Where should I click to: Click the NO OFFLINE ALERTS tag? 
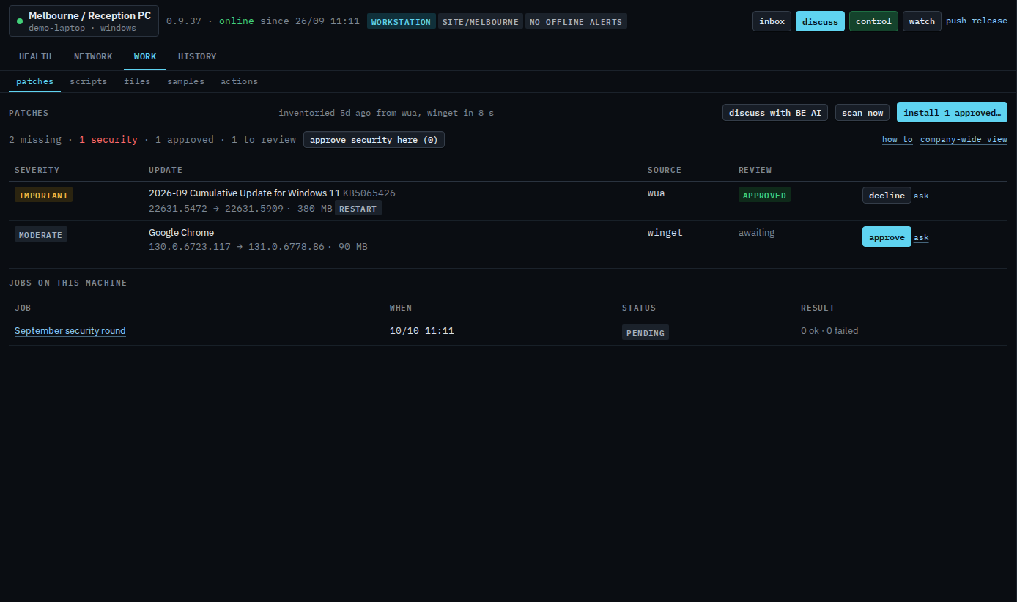point(576,21)
